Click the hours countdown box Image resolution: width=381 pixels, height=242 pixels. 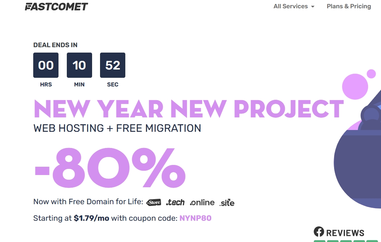tap(46, 65)
